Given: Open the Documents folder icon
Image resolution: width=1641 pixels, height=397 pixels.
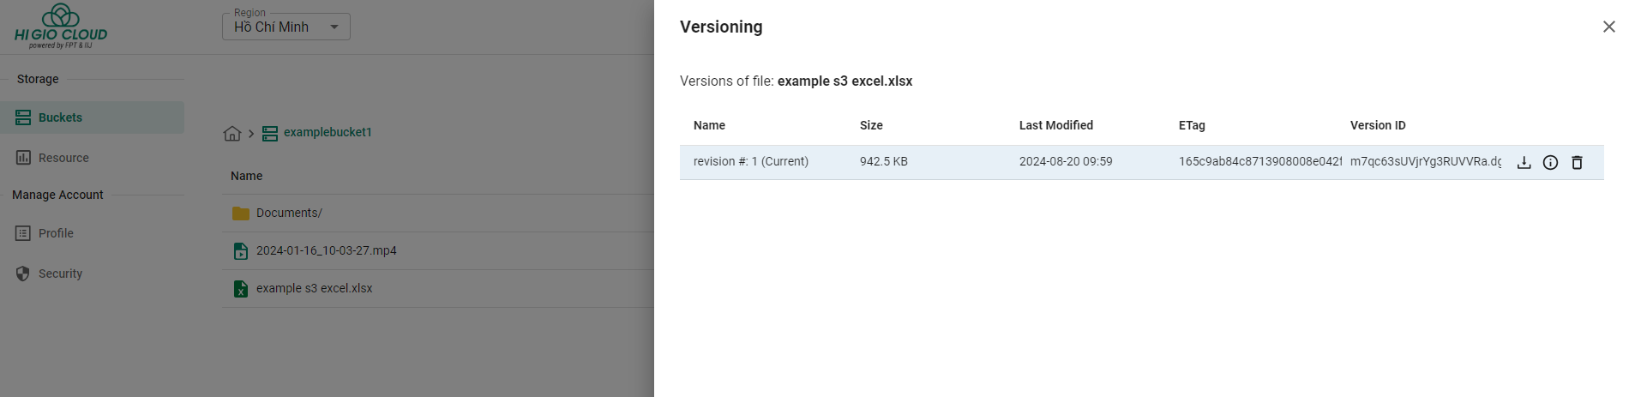Looking at the screenshot, I should pyautogui.click(x=241, y=214).
